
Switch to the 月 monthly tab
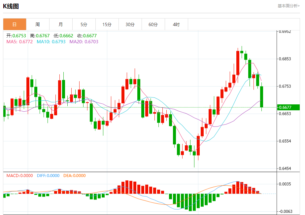coord(61,24)
